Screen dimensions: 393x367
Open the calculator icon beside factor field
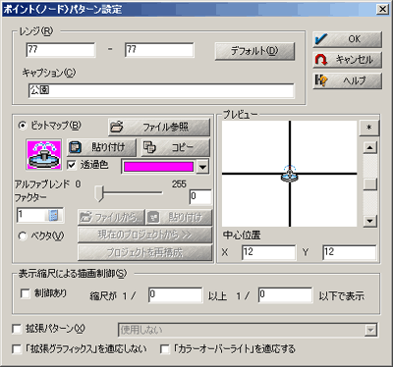point(53,215)
